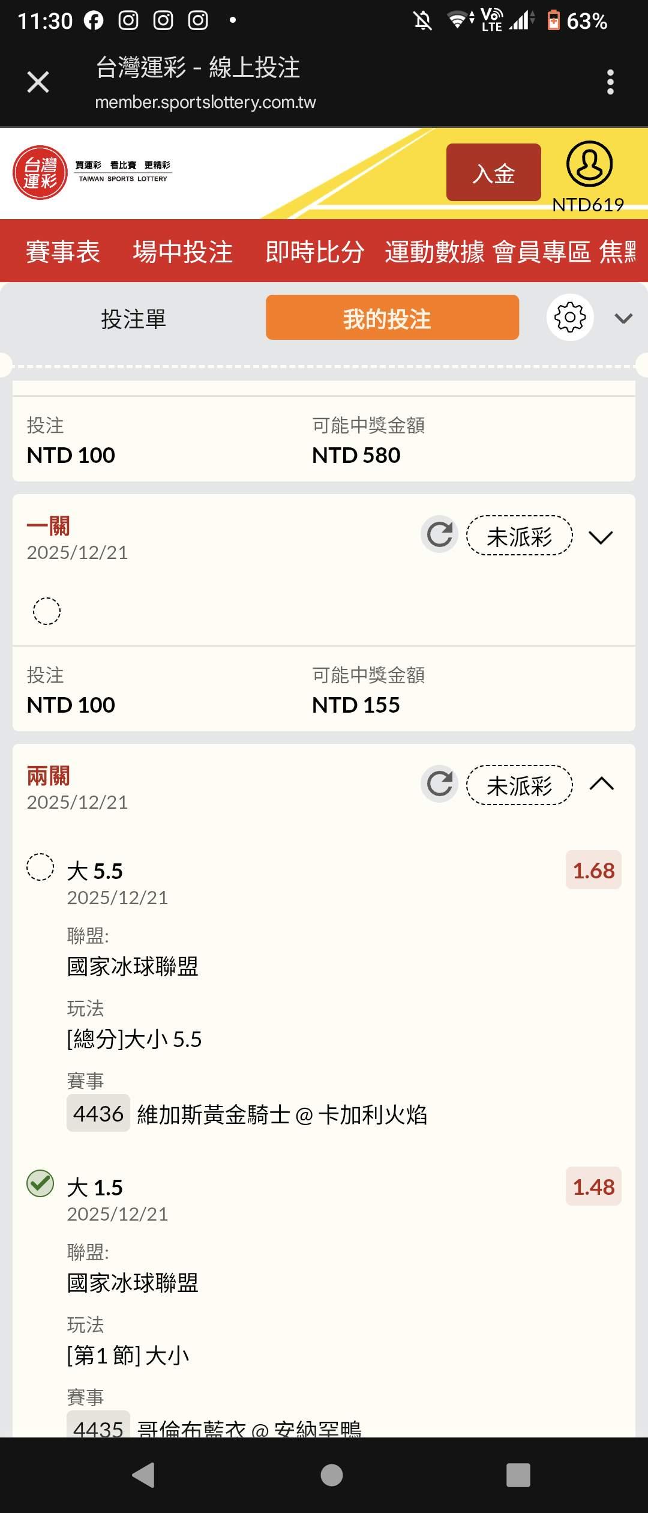This screenshot has width=648, height=1513.
Task: Open 即時比分 live scores
Action: tap(315, 252)
